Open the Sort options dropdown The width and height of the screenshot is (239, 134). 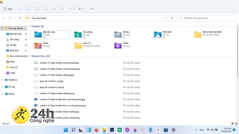tap(72, 9)
